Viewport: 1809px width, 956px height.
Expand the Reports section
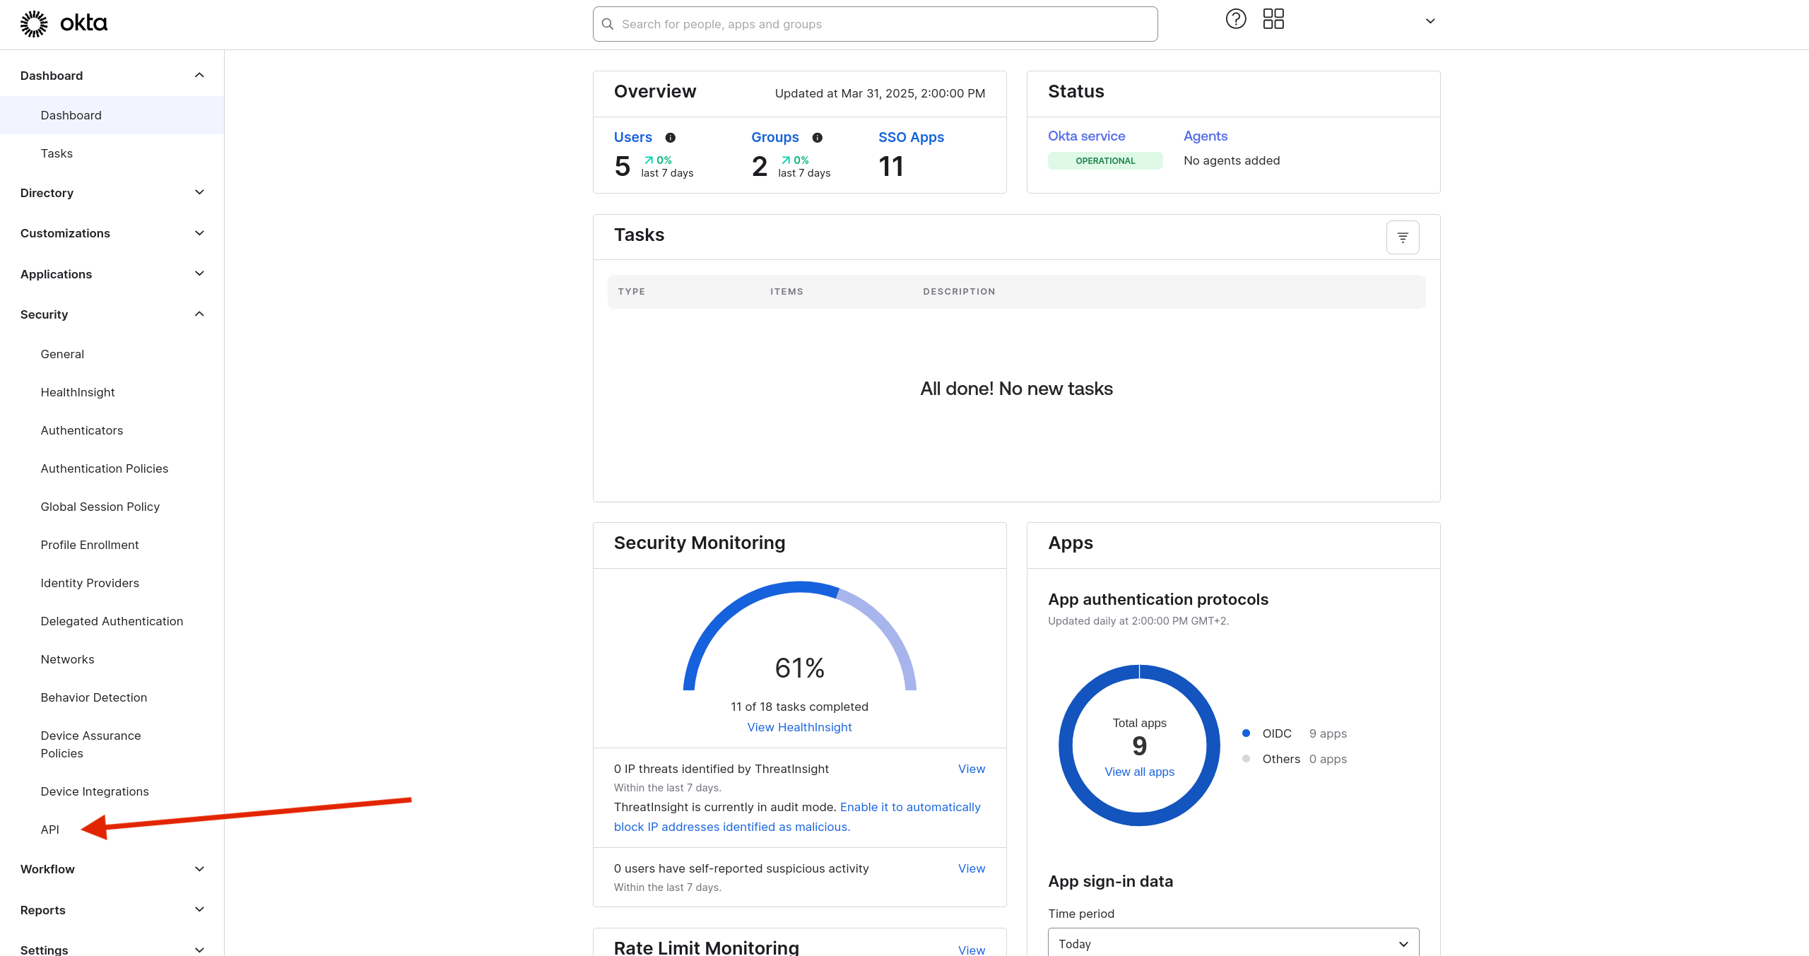click(112, 910)
